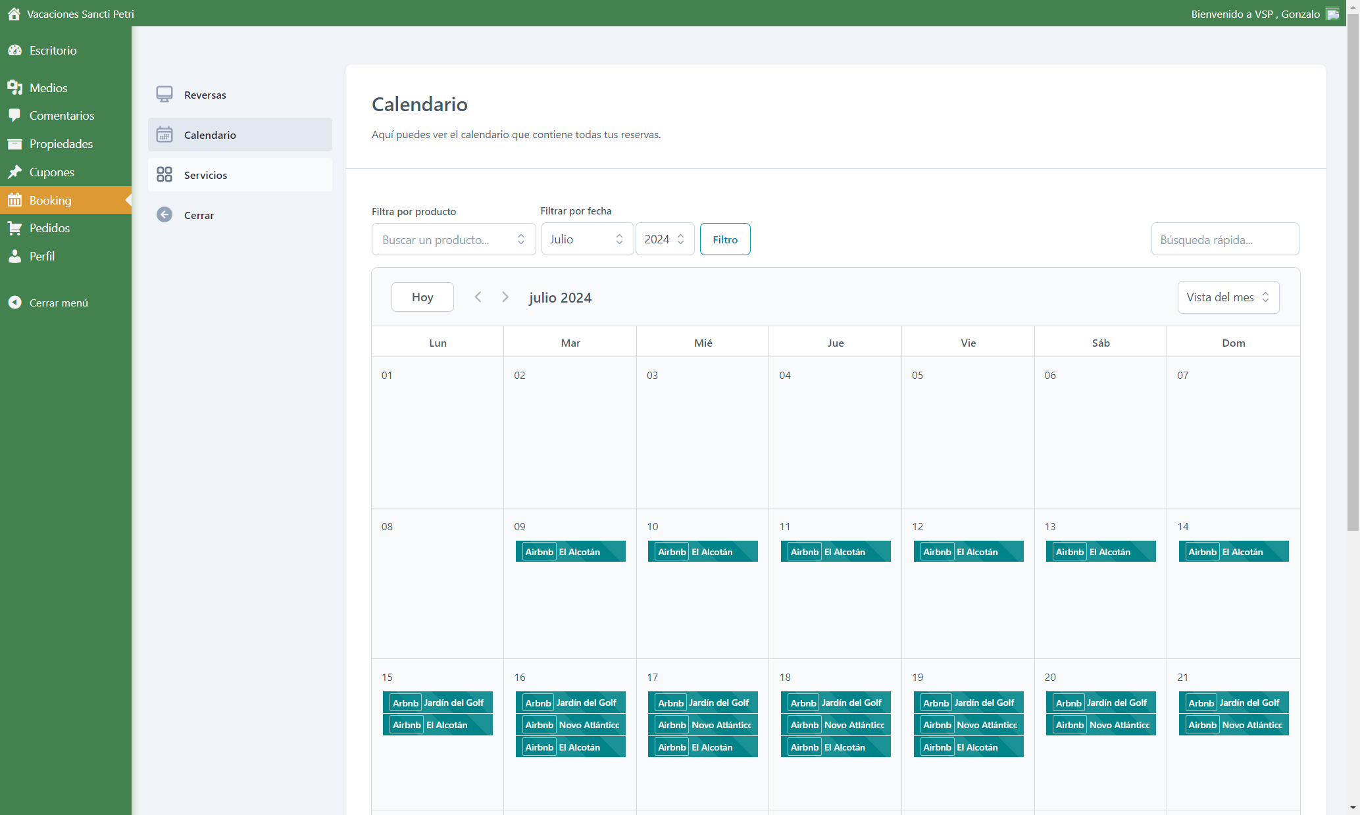Click the Búsqueda rápida search field
The width and height of the screenshot is (1360, 815).
pos(1225,239)
